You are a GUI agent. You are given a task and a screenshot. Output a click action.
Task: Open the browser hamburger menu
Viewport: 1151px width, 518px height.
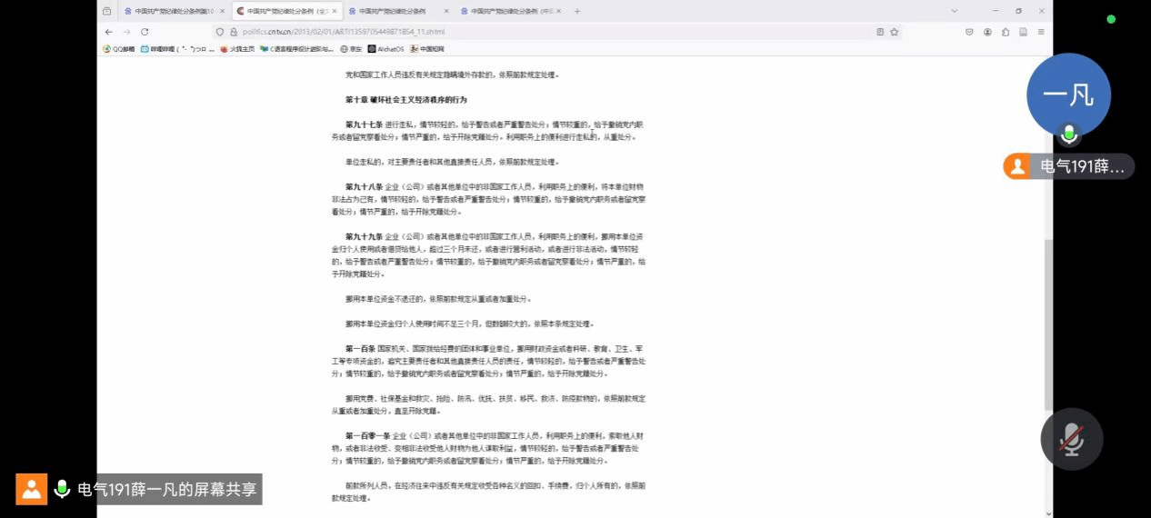(x=1041, y=31)
